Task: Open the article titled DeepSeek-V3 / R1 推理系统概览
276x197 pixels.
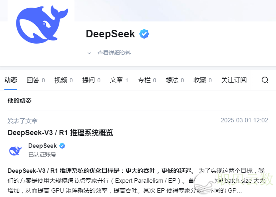Action: [60, 133]
